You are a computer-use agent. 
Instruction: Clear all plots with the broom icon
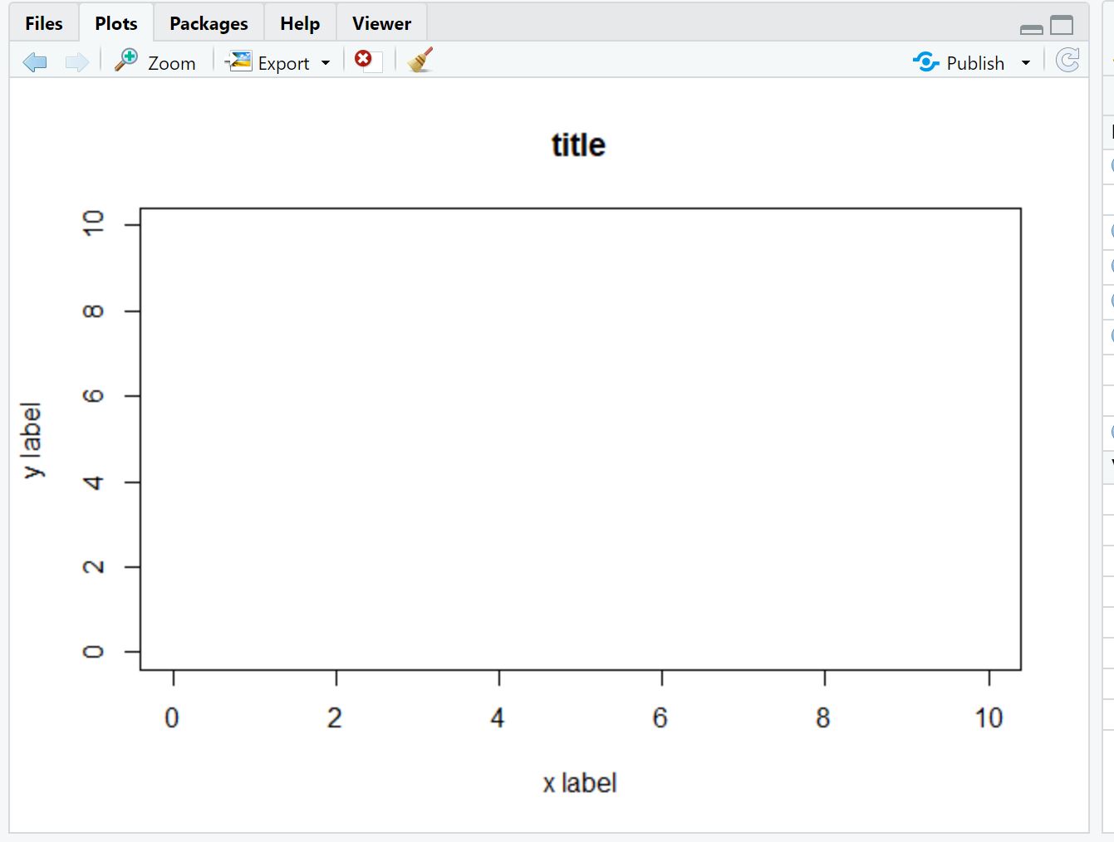tap(420, 61)
